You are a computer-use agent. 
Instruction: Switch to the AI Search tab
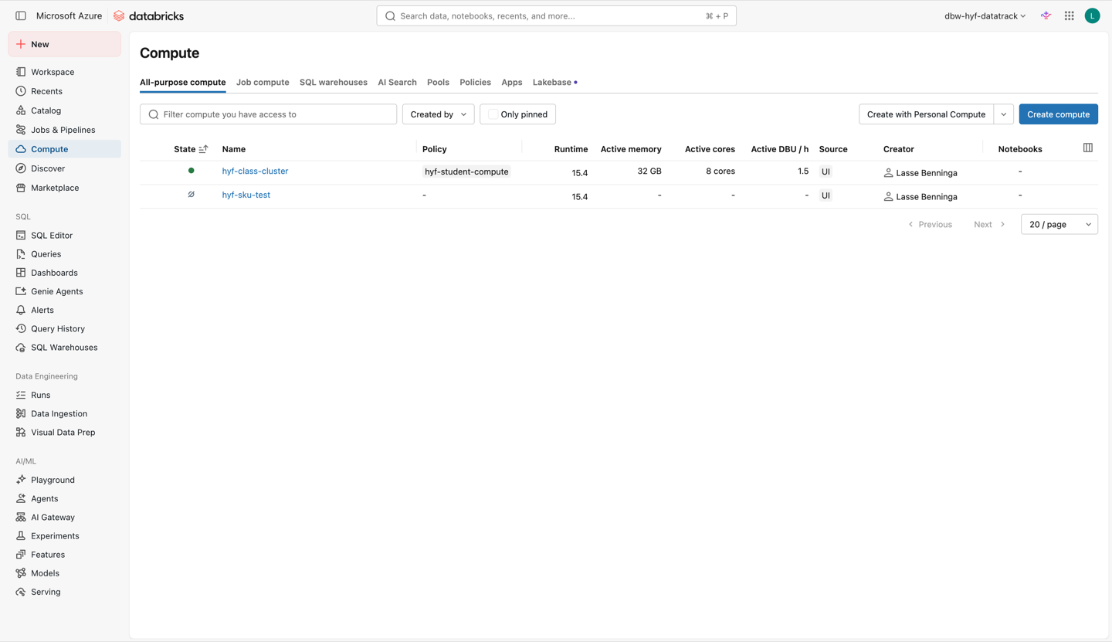[x=397, y=82]
